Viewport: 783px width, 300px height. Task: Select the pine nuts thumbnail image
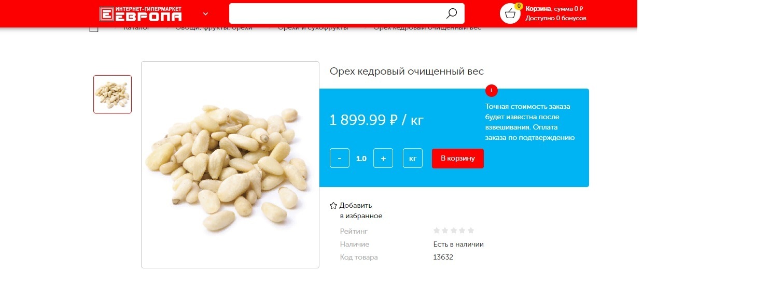pos(113,94)
